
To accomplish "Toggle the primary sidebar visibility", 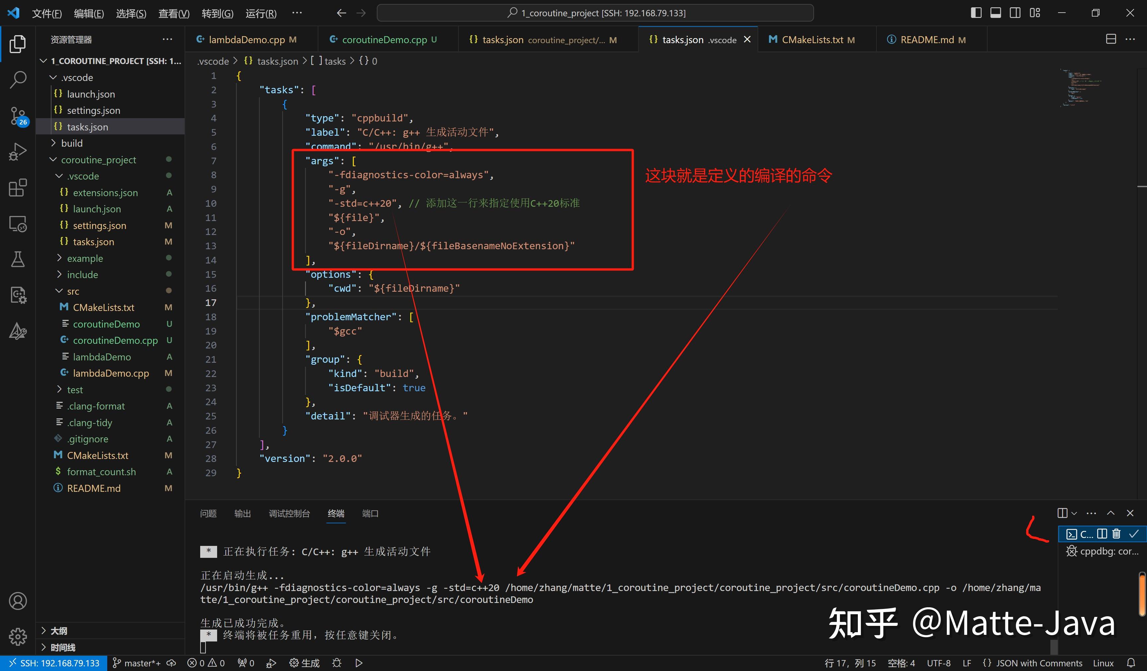I will pos(976,13).
